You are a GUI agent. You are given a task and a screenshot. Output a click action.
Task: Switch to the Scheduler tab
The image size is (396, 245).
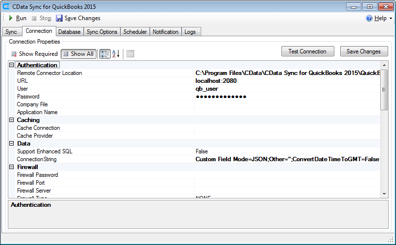coord(135,32)
